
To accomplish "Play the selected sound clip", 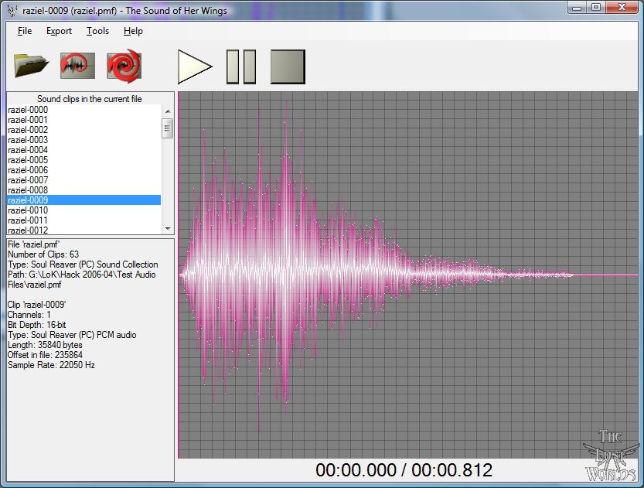I will coord(195,67).
